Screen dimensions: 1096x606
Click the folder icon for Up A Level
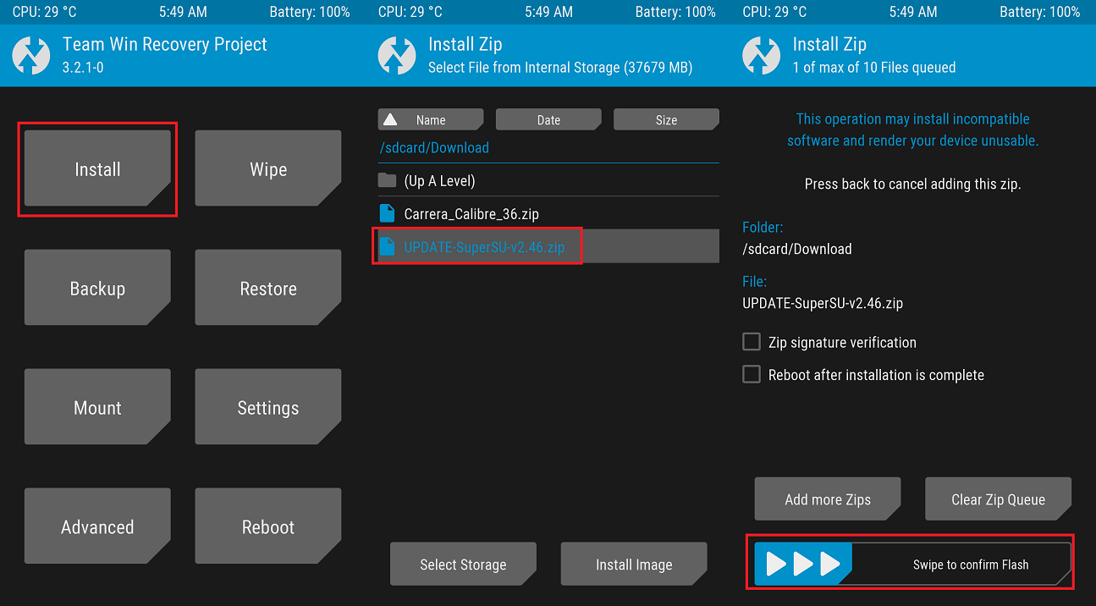pyautogui.click(x=387, y=180)
